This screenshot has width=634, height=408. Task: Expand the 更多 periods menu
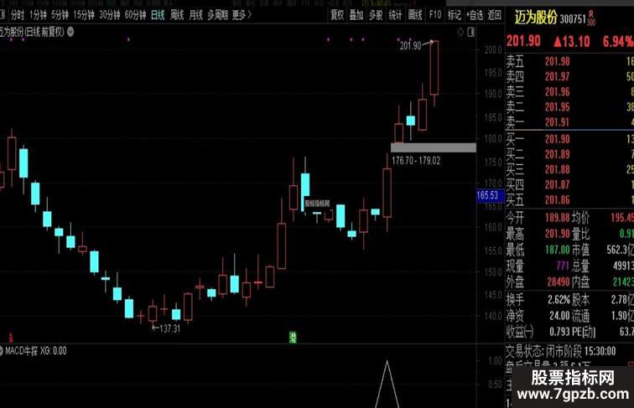coord(242,15)
